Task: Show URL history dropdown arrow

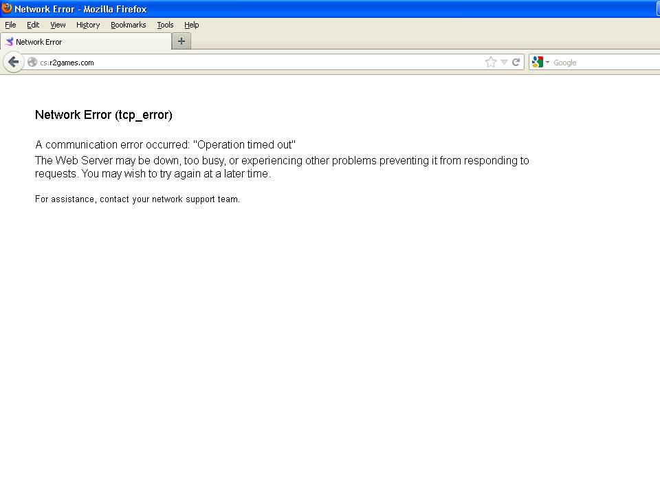Action: point(504,63)
